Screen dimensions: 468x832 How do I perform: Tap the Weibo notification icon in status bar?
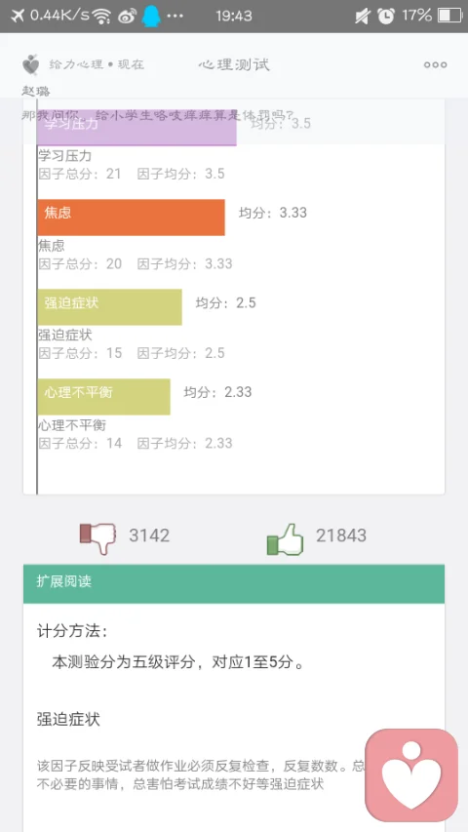pos(127,17)
